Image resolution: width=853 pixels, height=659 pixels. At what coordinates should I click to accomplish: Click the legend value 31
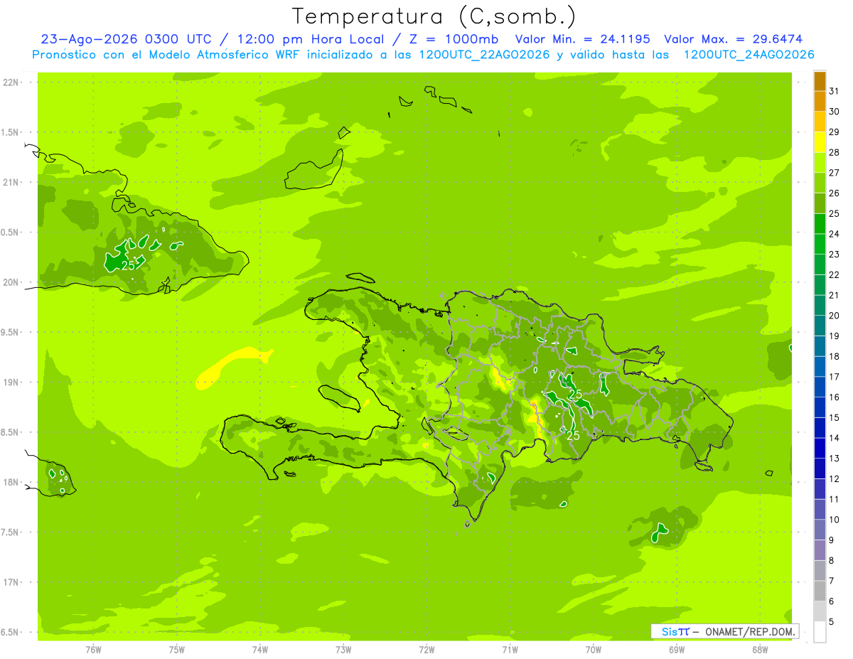[x=835, y=91]
